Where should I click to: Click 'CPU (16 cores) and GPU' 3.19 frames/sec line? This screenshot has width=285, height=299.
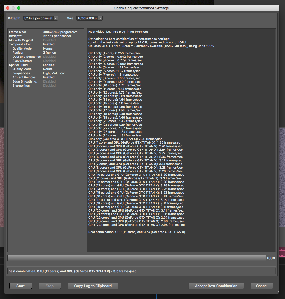136,196
